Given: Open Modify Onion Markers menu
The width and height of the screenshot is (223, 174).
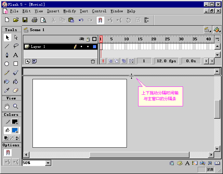Looking at the screenshot, I should 131,61.
